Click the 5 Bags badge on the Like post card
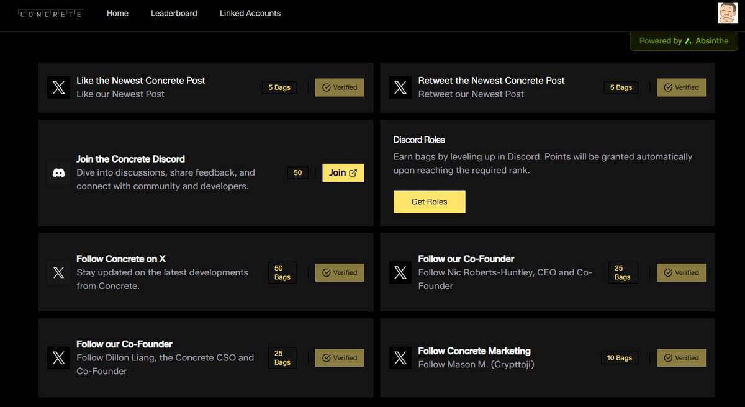The height and width of the screenshot is (407, 745). point(279,87)
